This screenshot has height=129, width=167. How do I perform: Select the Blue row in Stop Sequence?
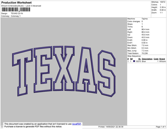pos(146,61)
